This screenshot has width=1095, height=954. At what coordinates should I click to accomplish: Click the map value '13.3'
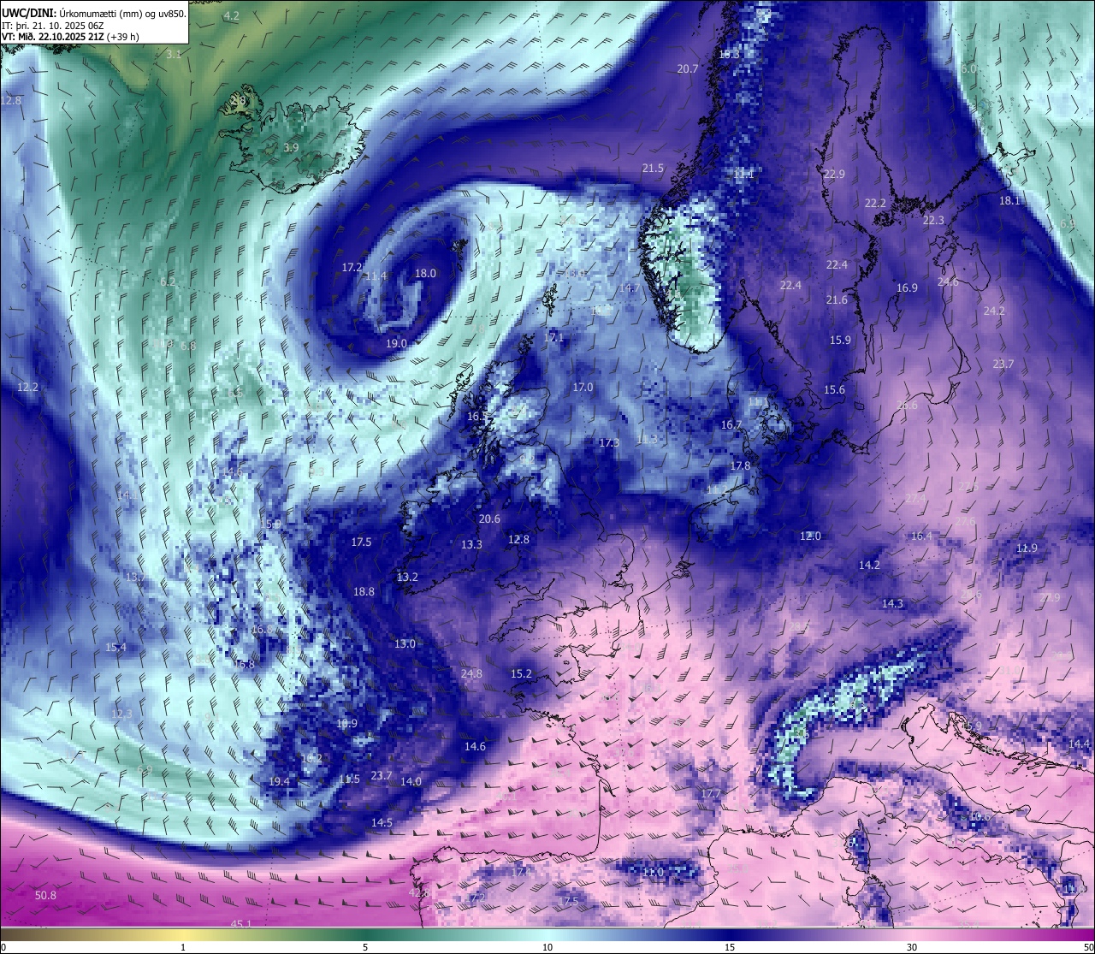coord(471,544)
